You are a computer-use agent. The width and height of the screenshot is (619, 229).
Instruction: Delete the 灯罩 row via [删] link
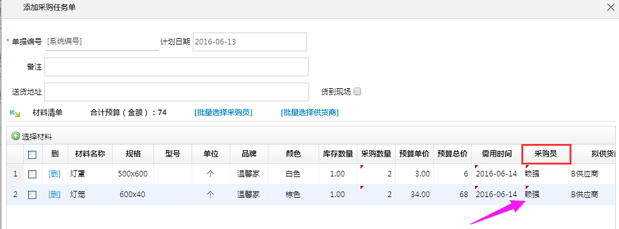point(54,174)
